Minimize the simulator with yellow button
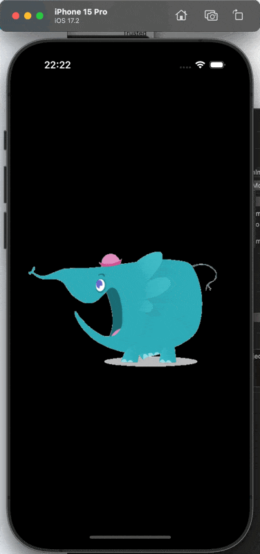260x554 pixels. point(28,15)
